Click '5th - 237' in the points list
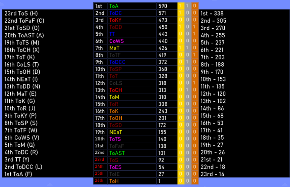The width and height of the screenshot is (290, 187). [x=213, y=43]
